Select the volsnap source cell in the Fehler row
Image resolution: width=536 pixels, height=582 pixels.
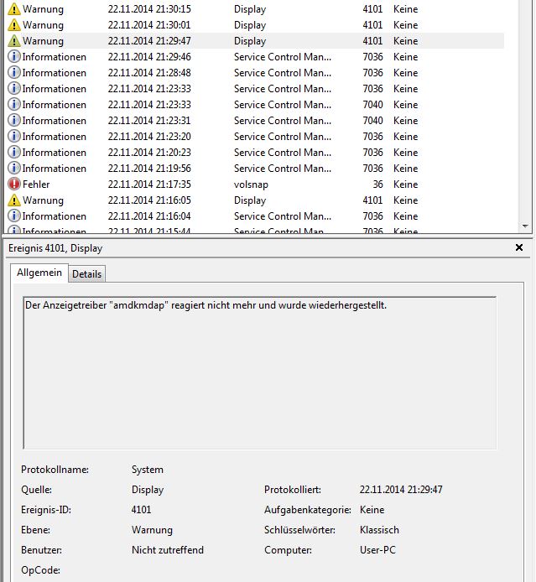click(x=251, y=184)
